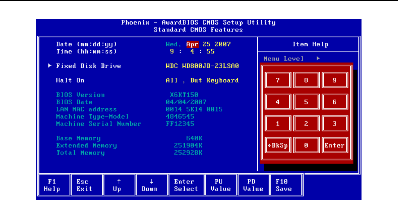Click the Up arrow navigation button

pyautogui.click(x=119, y=185)
